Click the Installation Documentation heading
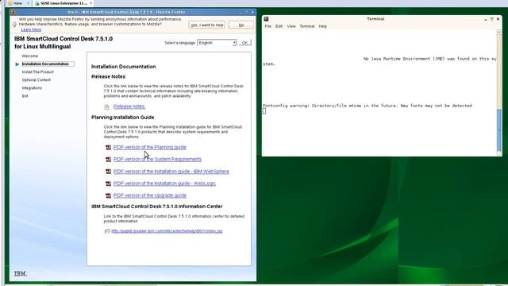The width and height of the screenshot is (508, 286). 124,67
